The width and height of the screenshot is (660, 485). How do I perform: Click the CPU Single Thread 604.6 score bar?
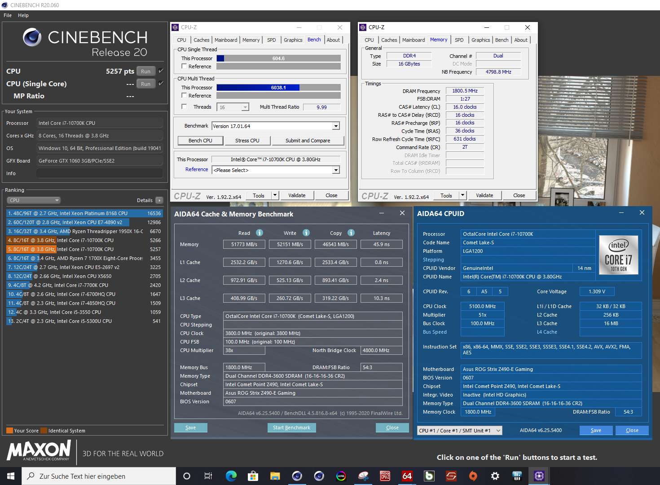pos(278,58)
